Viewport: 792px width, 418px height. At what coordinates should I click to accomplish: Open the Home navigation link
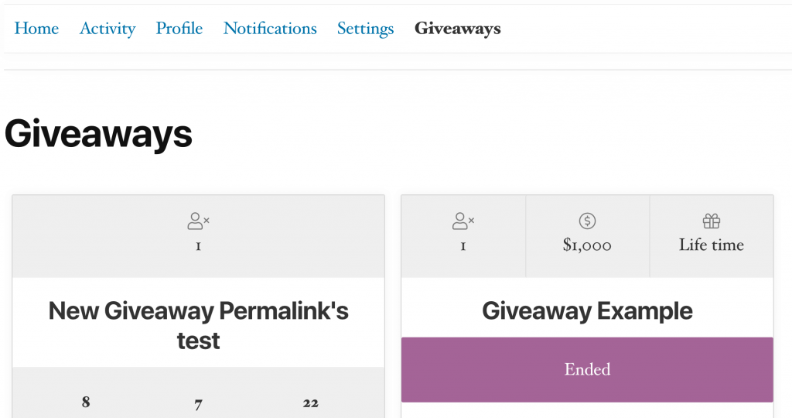click(36, 29)
